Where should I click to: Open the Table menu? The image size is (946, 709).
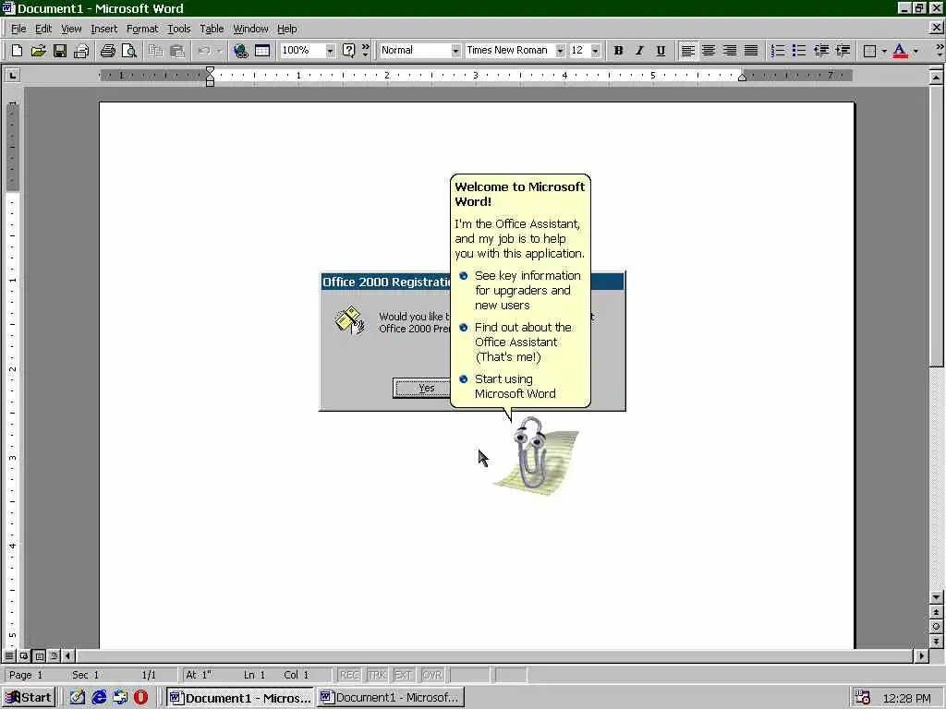point(212,29)
